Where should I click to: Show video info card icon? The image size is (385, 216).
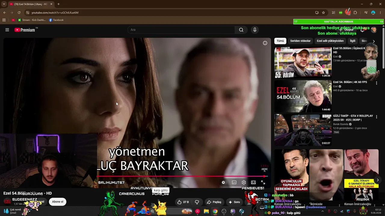(265, 43)
